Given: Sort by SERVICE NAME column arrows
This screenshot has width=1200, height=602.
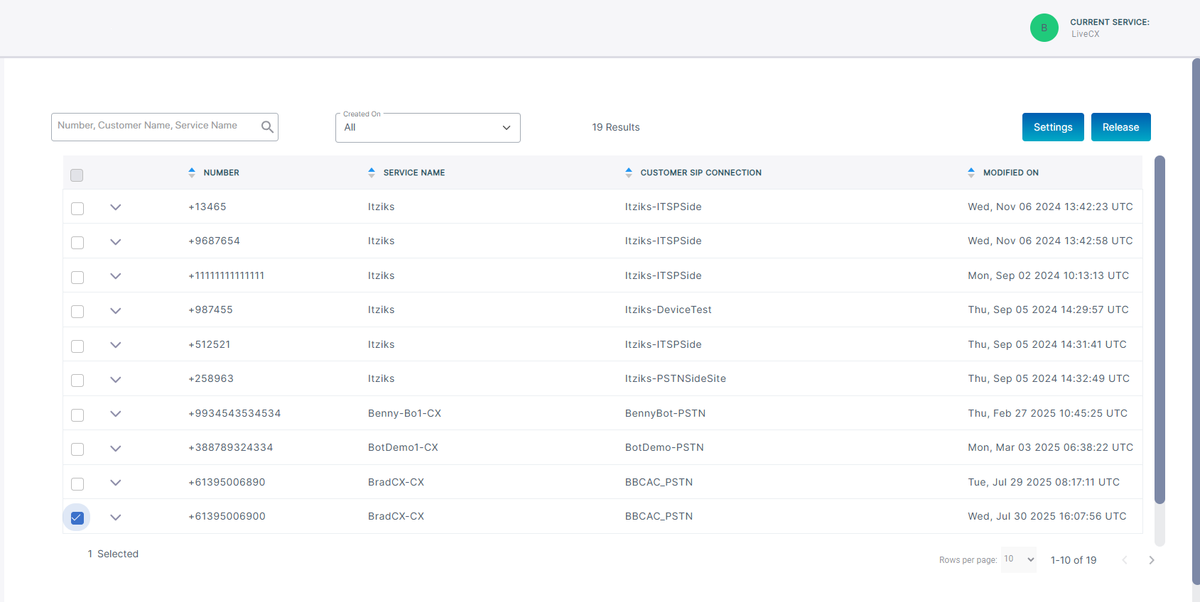Looking at the screenshot, I should click(372, 173).
